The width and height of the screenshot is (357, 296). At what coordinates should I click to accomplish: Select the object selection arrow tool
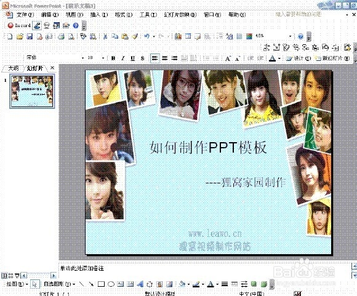click(x=34, y=284)
